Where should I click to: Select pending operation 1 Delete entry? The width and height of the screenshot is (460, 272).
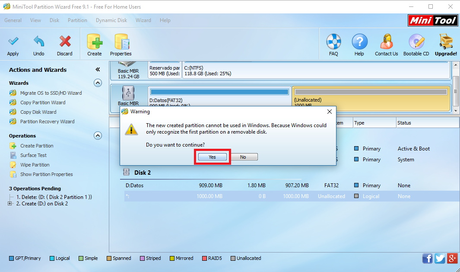pyautogui.click(x=54, y=197)
